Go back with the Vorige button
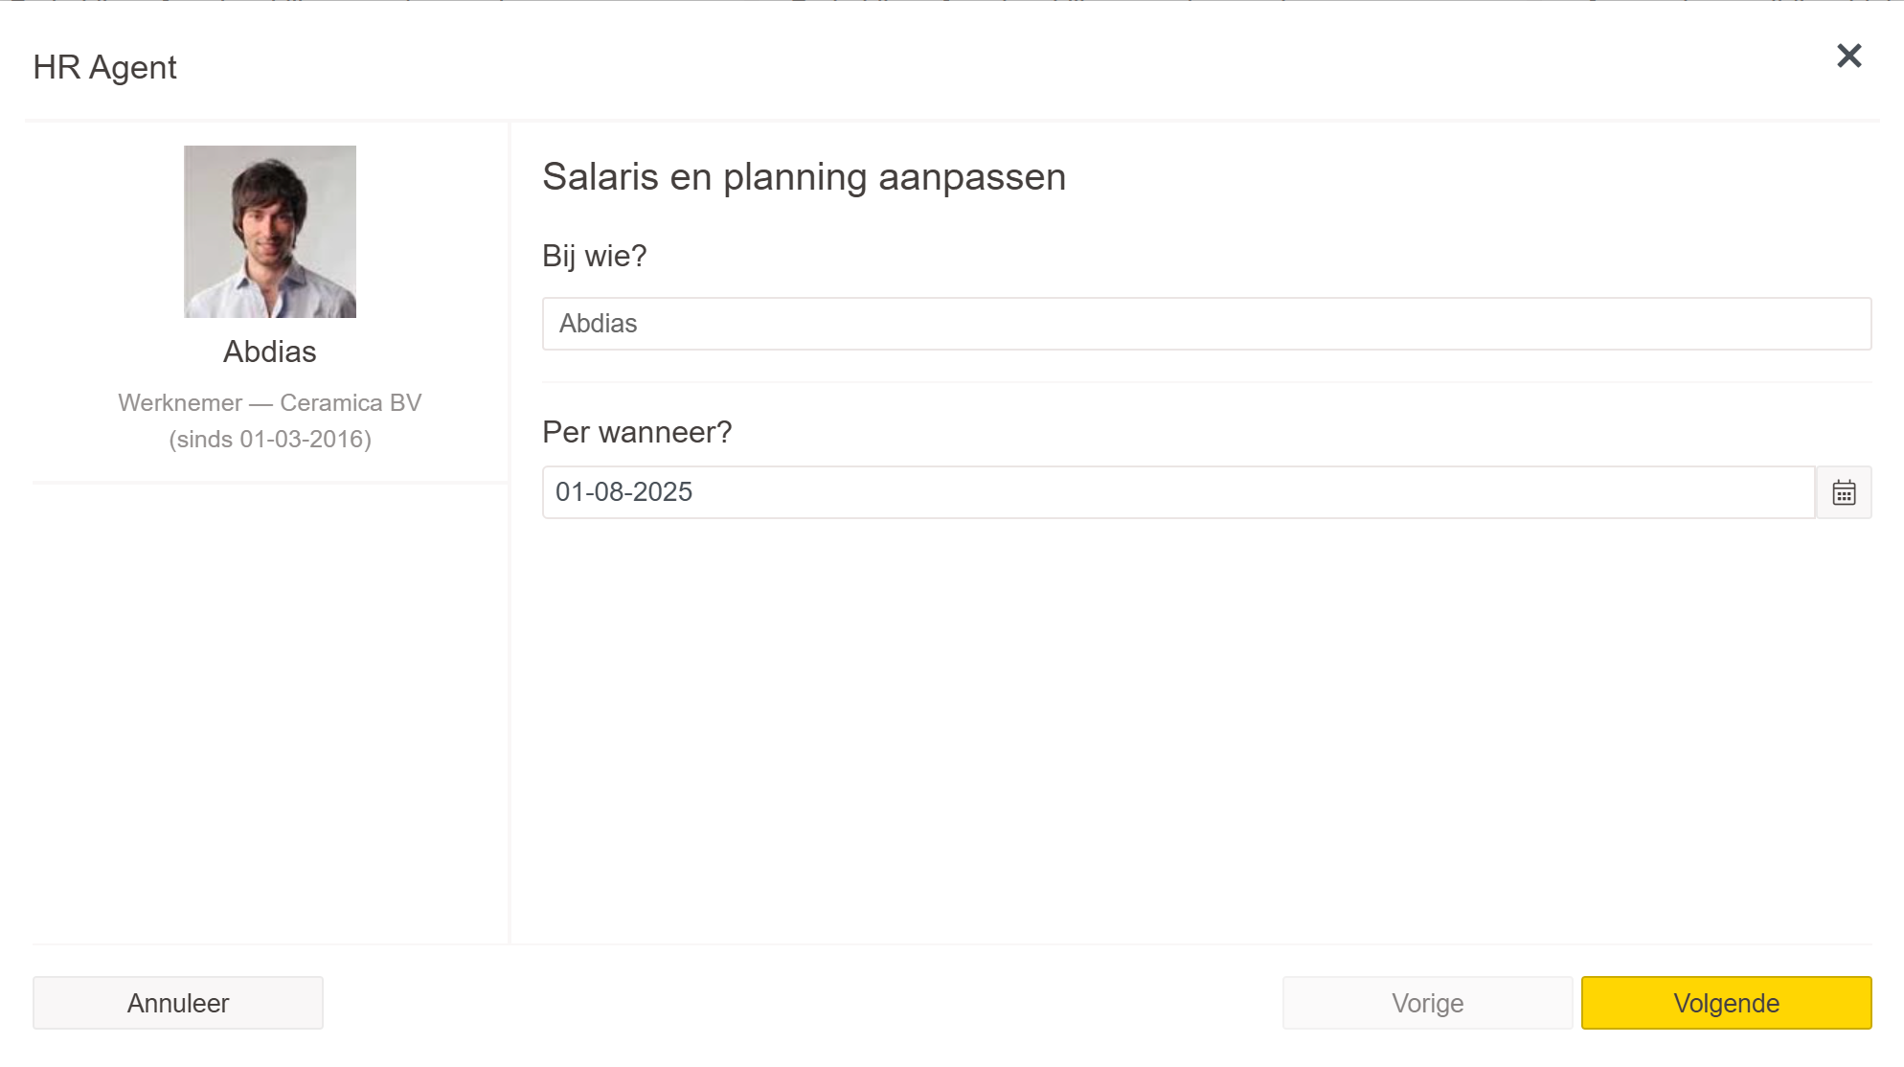 (1427, 1003)
